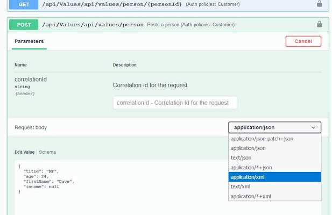Click the 'Request body' label

pyautogui.click(x=31, y=127)
